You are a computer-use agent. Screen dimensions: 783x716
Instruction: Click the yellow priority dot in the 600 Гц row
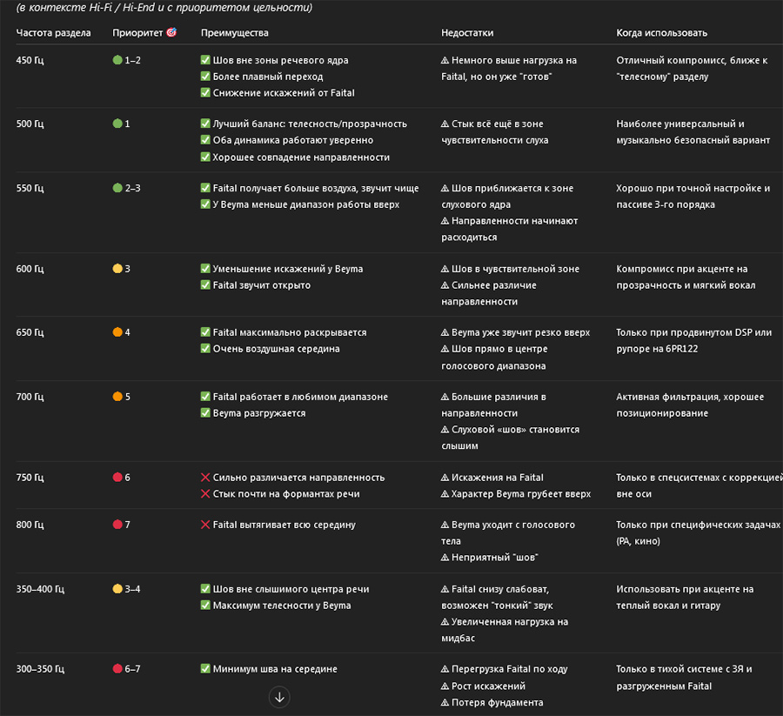click(x=117, y=269)
